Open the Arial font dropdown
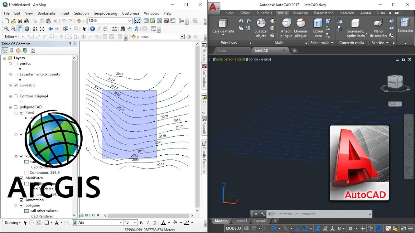This screenshot has height=233, width=415. point(121,223)
